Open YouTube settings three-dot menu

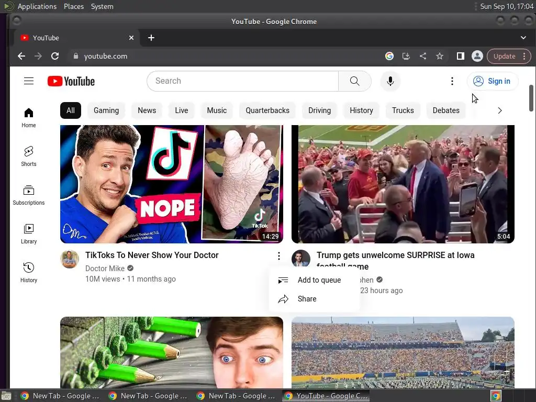(x=452, y=81)
